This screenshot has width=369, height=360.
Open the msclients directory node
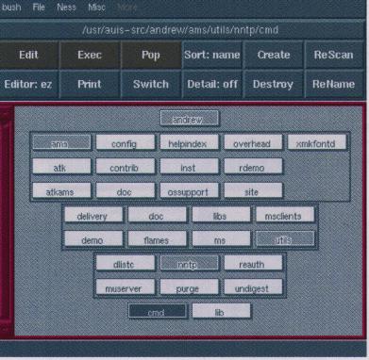285,215
